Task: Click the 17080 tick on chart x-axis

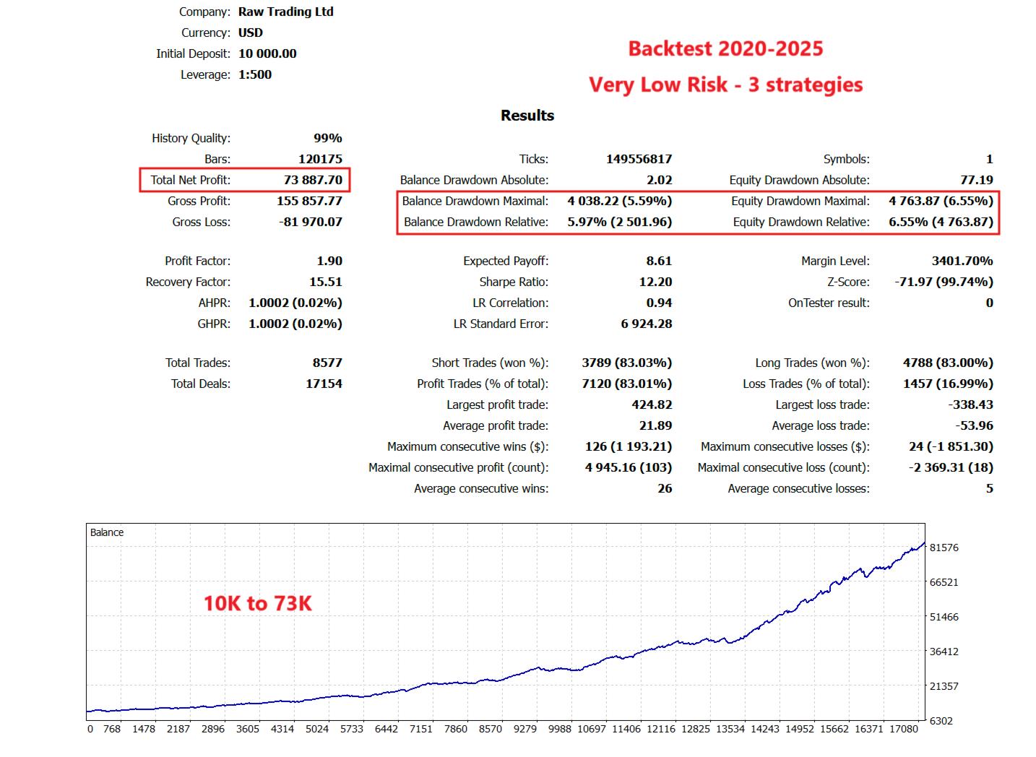Action: 903,729
